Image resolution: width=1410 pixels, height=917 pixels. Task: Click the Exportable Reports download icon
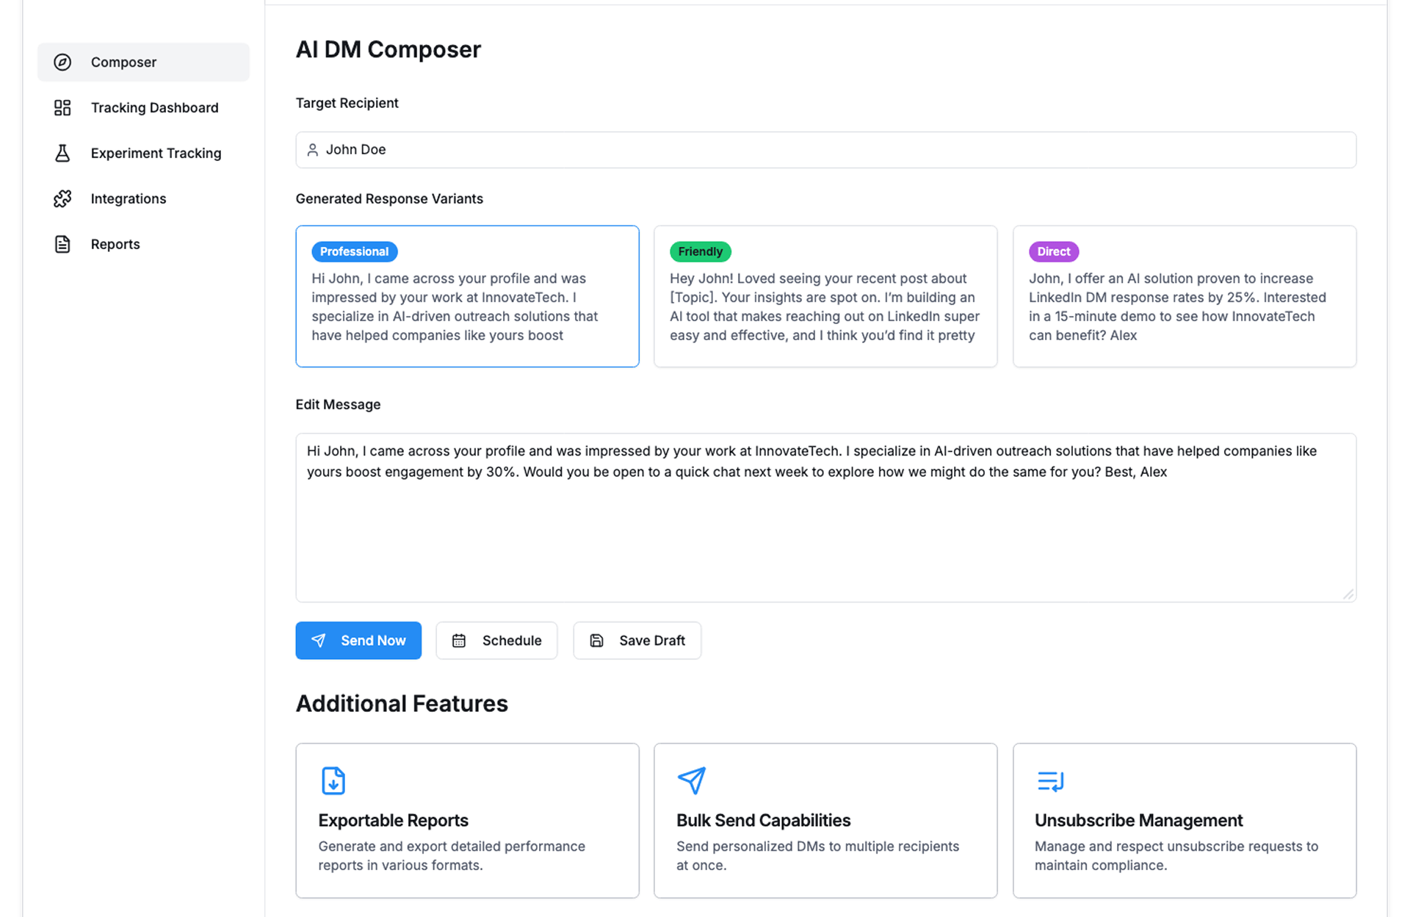click(333, 780)
